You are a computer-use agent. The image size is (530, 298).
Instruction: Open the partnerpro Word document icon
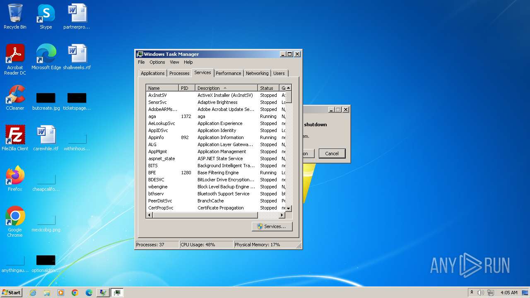[x=77, y=17]
